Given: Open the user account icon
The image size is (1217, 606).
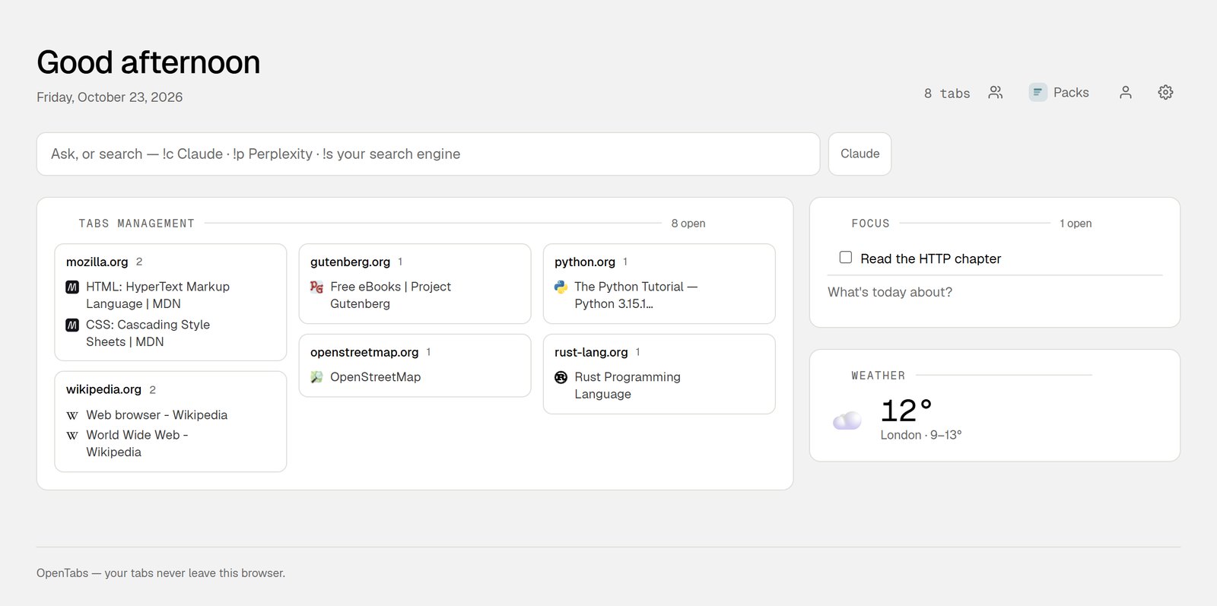Looking at the screenshot, I should point(1126,93).
